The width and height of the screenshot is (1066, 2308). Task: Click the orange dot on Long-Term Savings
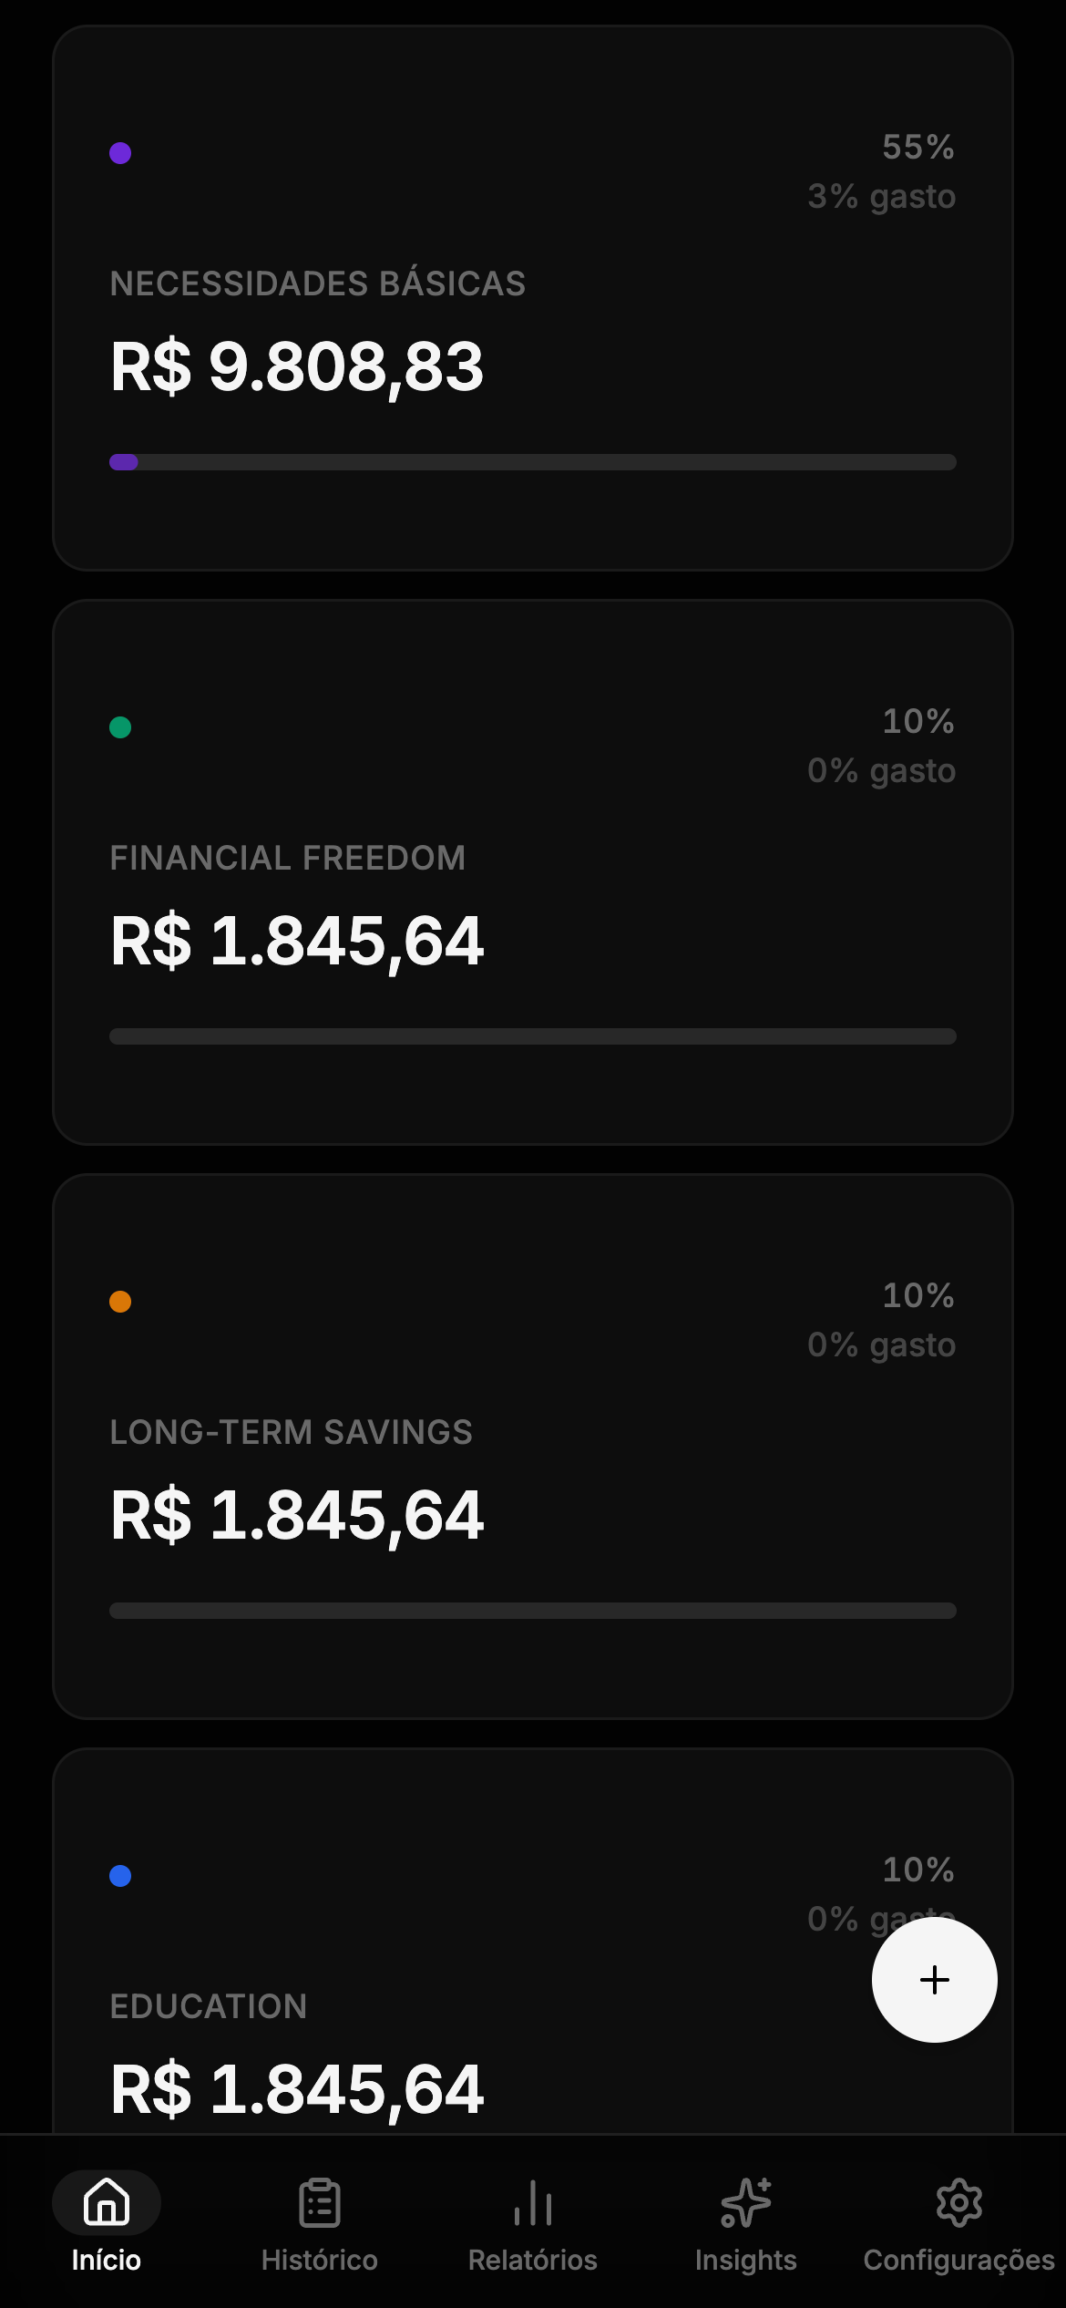tap(120, 1302)
